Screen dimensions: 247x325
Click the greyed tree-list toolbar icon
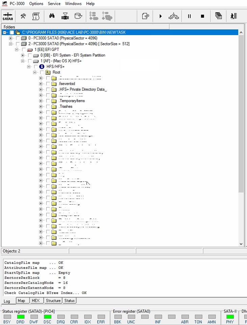pos(94,16)
